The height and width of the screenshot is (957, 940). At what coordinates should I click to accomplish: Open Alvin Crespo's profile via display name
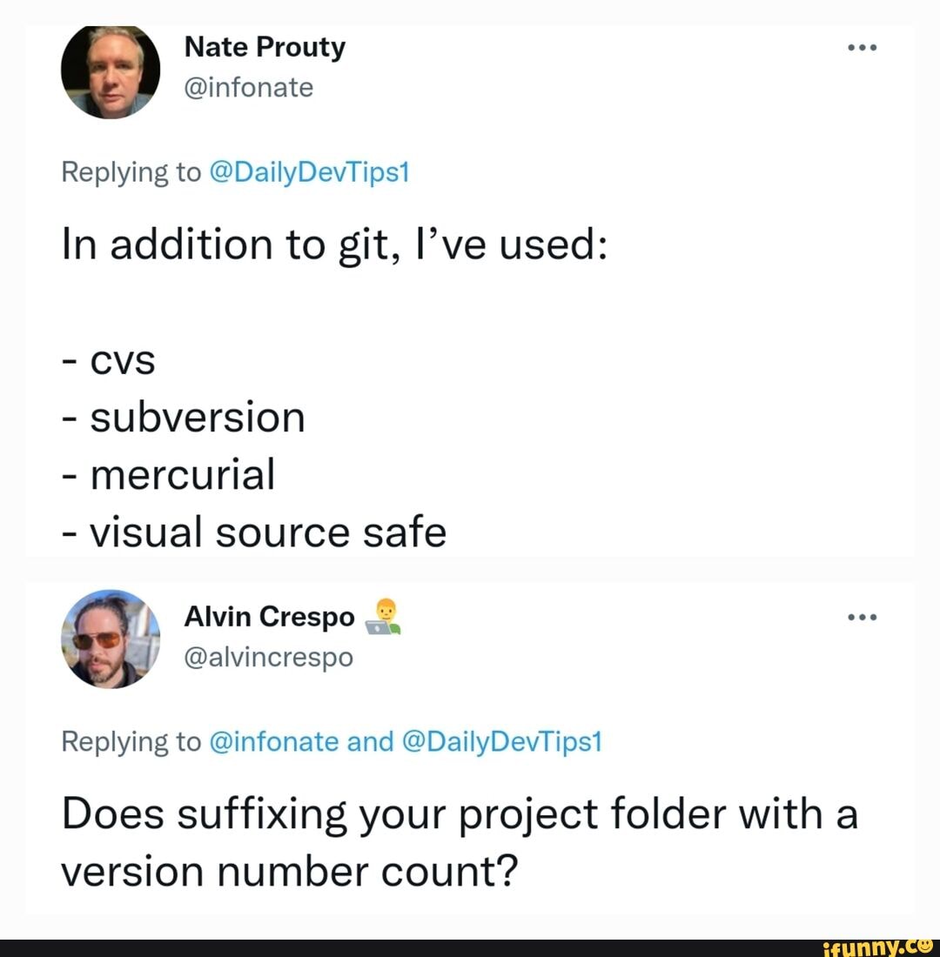(270, 618)
